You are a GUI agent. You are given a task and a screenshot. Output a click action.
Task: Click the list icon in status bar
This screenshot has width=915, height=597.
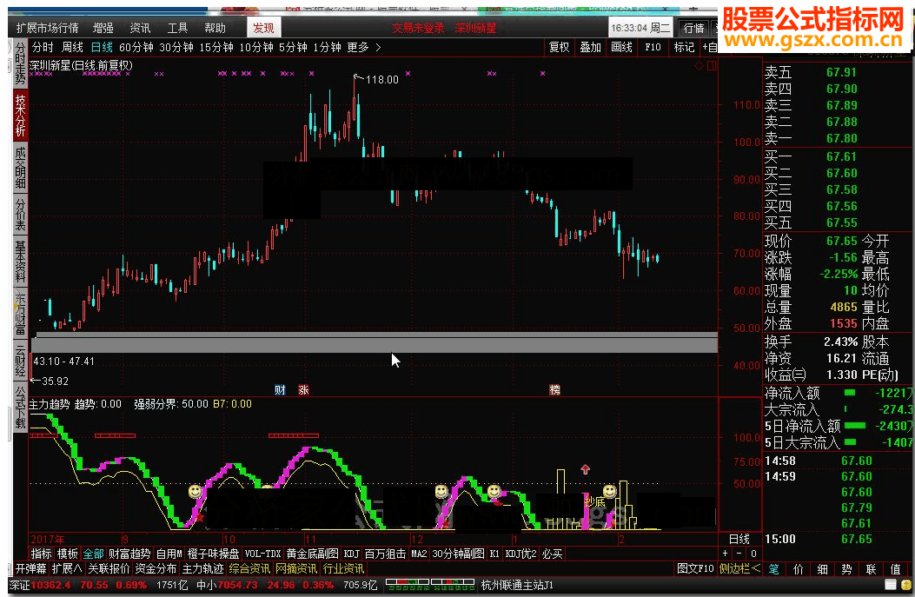(891, 585)
